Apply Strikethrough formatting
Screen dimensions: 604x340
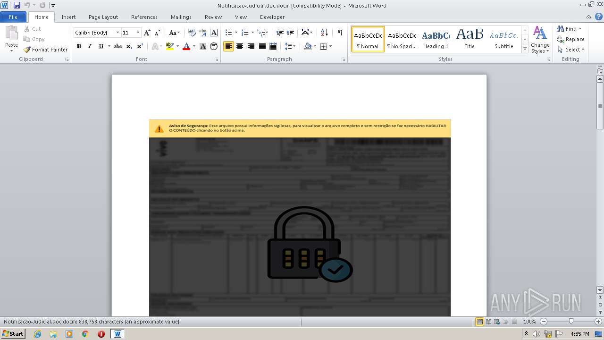click(x=118, y=46)
